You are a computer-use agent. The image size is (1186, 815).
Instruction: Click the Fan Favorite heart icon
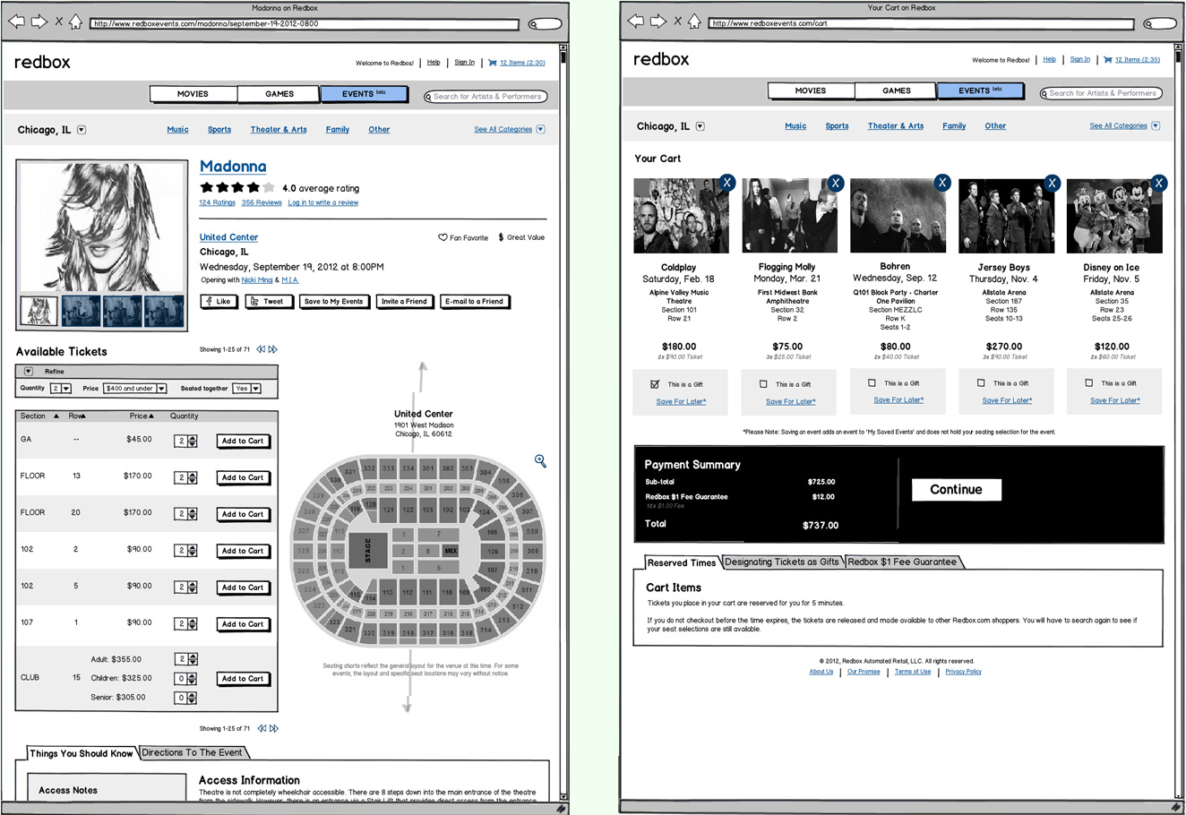(443, 237)
